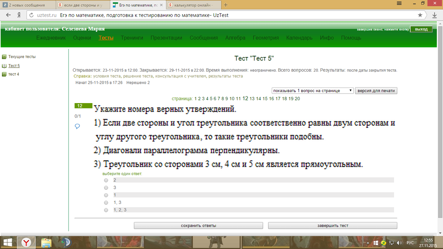
Task: Go back with the browser back arrow
Action: coord(8,16)
